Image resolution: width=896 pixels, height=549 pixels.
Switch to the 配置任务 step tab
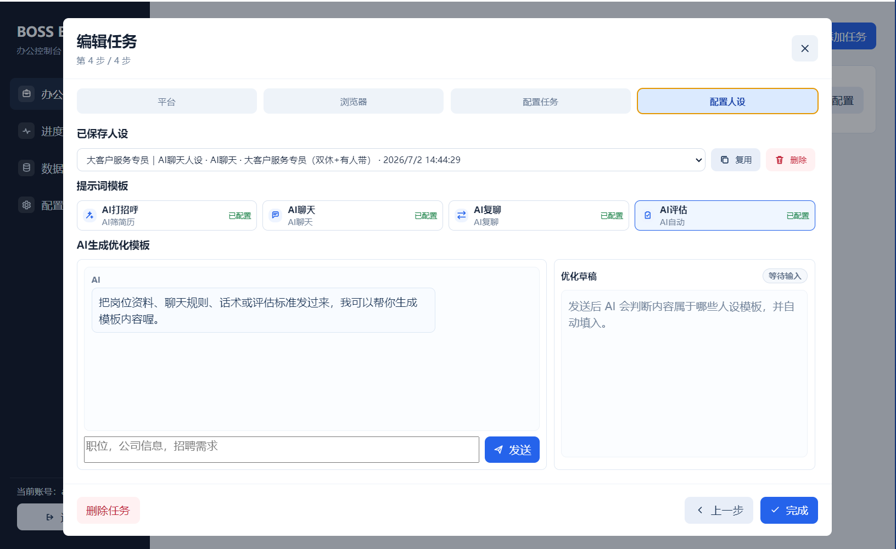pyautogui.click(x=540, y=102)
